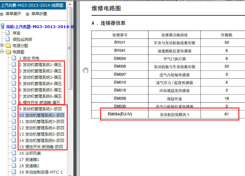Click the 菜单折叠 collapse-menu icon
The height and width of the screenshot is (176, 245).
[x=27, y=14]
